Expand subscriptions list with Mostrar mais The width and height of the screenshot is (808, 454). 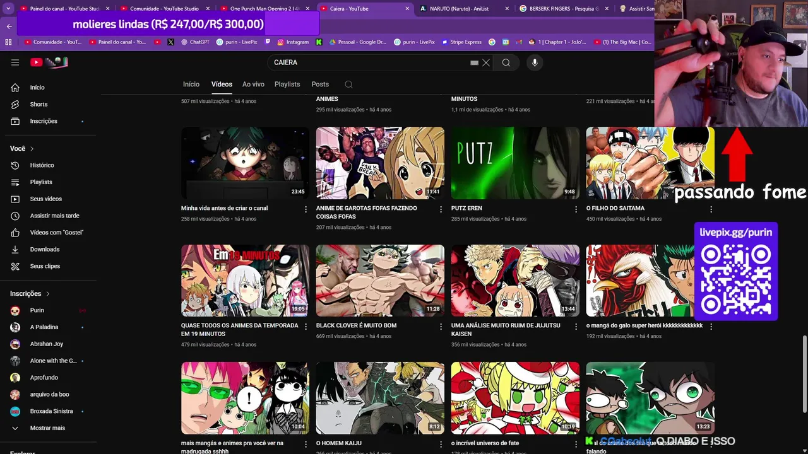click(x=48, y=428)
